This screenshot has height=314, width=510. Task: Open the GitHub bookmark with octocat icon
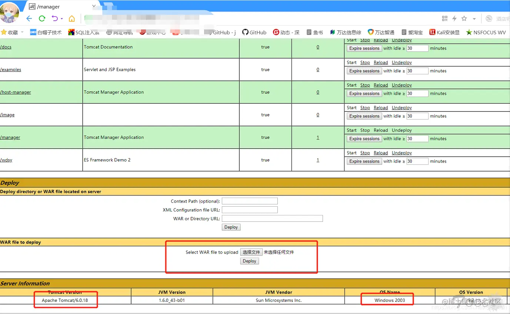click(x=254, y=32)
